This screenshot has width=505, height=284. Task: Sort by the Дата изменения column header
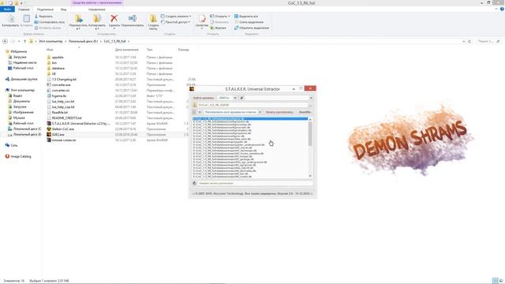(126, 50)
